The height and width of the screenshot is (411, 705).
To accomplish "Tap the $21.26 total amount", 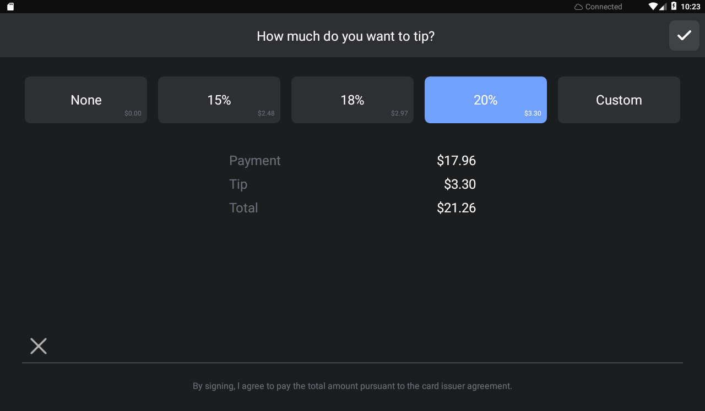I will (457, 208).
